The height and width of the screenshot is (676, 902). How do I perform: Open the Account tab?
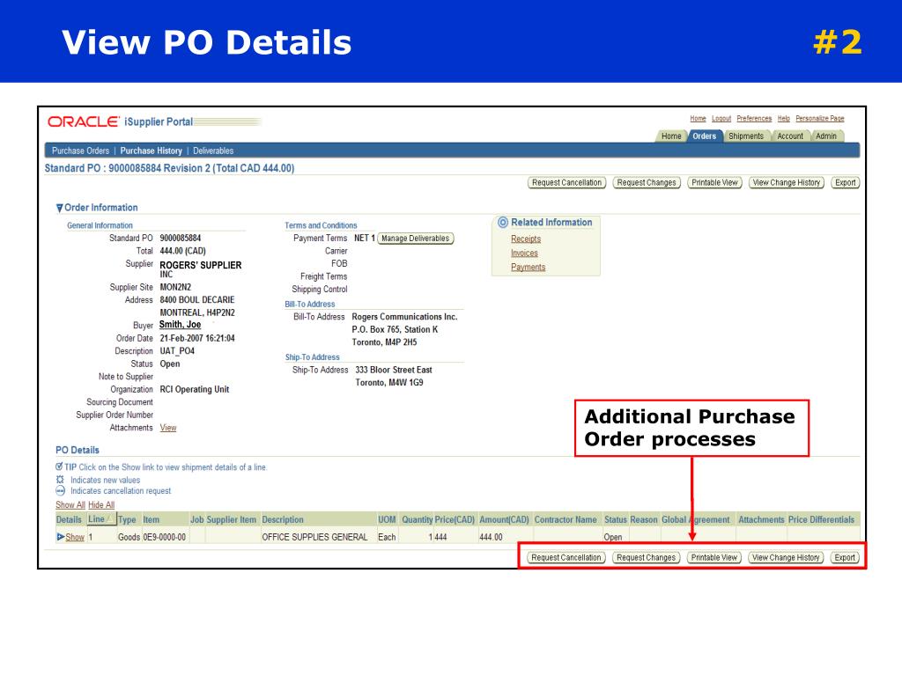790,136
